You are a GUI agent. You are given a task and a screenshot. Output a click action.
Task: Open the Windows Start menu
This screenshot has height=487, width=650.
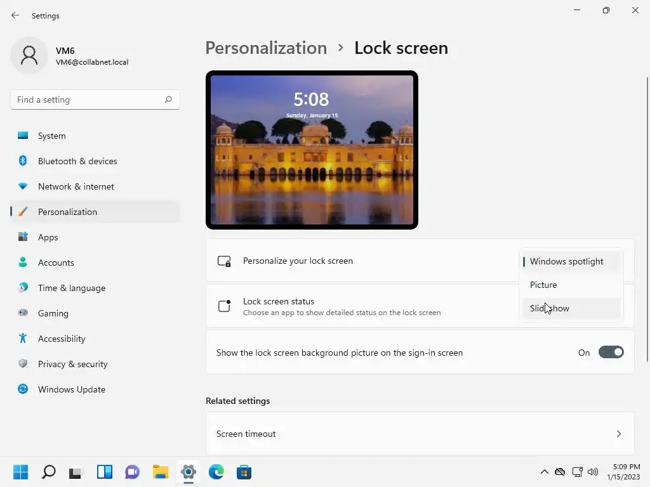pyautogui.click(x=20, y=472)
